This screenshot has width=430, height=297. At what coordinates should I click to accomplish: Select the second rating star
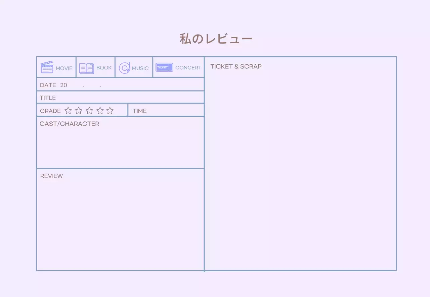click(78, 110)
